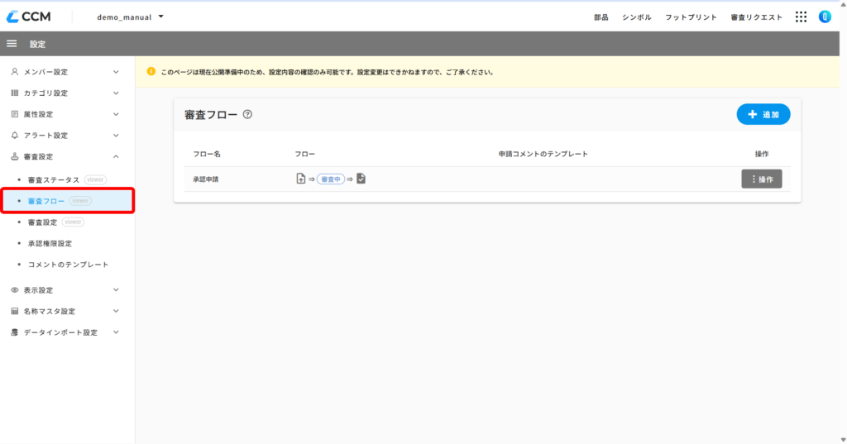Expand 属性設定 chevron
Image resolution: width=847 pixels, height=444 pixels.
116,114
